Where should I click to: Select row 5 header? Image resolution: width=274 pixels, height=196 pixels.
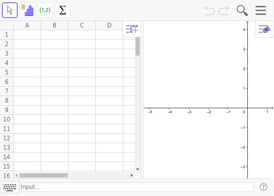7,72
